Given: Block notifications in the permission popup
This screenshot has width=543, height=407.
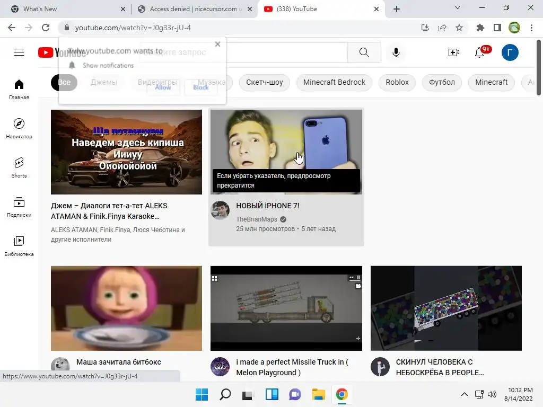Looking at the screenshot, I should tap(201, 87).
